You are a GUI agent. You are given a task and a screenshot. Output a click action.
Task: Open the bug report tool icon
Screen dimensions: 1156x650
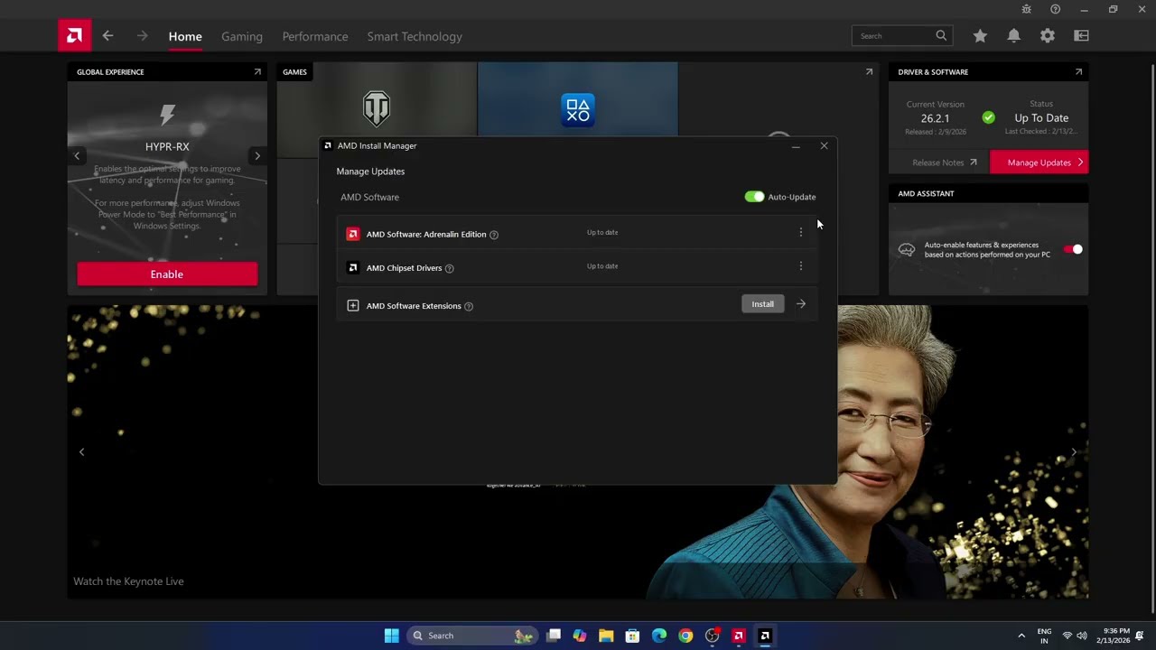1026,9
